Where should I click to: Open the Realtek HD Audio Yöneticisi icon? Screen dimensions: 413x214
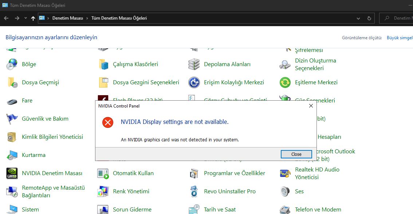(x=285, y=173)
